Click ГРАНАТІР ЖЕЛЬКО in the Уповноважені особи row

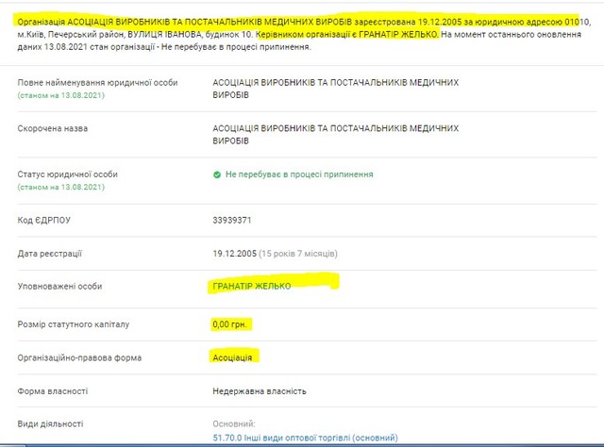252,286
